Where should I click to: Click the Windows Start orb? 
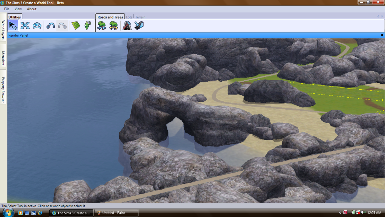8,212
